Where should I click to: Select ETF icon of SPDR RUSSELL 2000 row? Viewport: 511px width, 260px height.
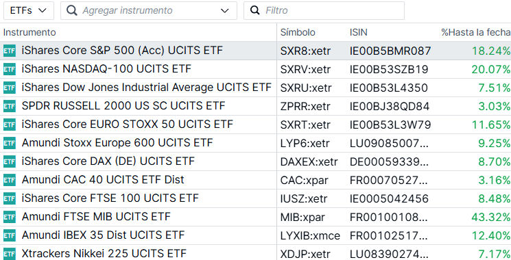10,106
